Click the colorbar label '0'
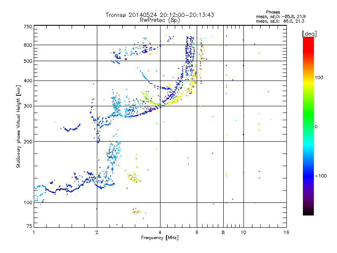This screenshot has width=337, height=253. coord(316,127)
